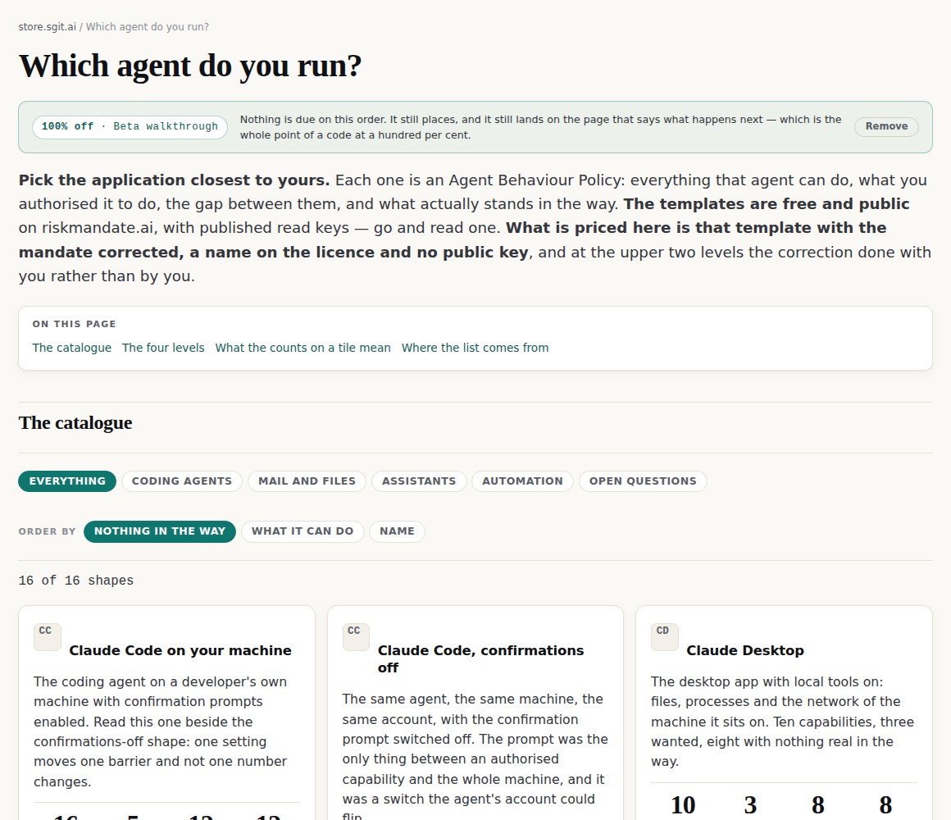Click CC icon on Claude Code on your machine
The width and height of the screenshot is (951, 820).
tap(48, 637)
